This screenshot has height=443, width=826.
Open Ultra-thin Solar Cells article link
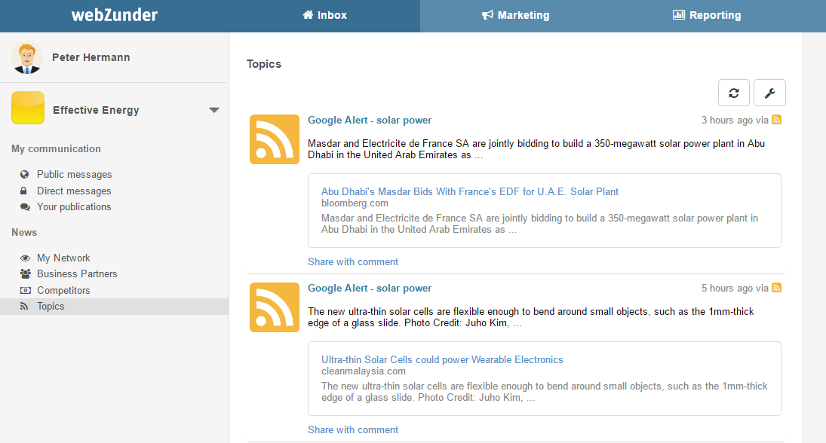point(442,359)
